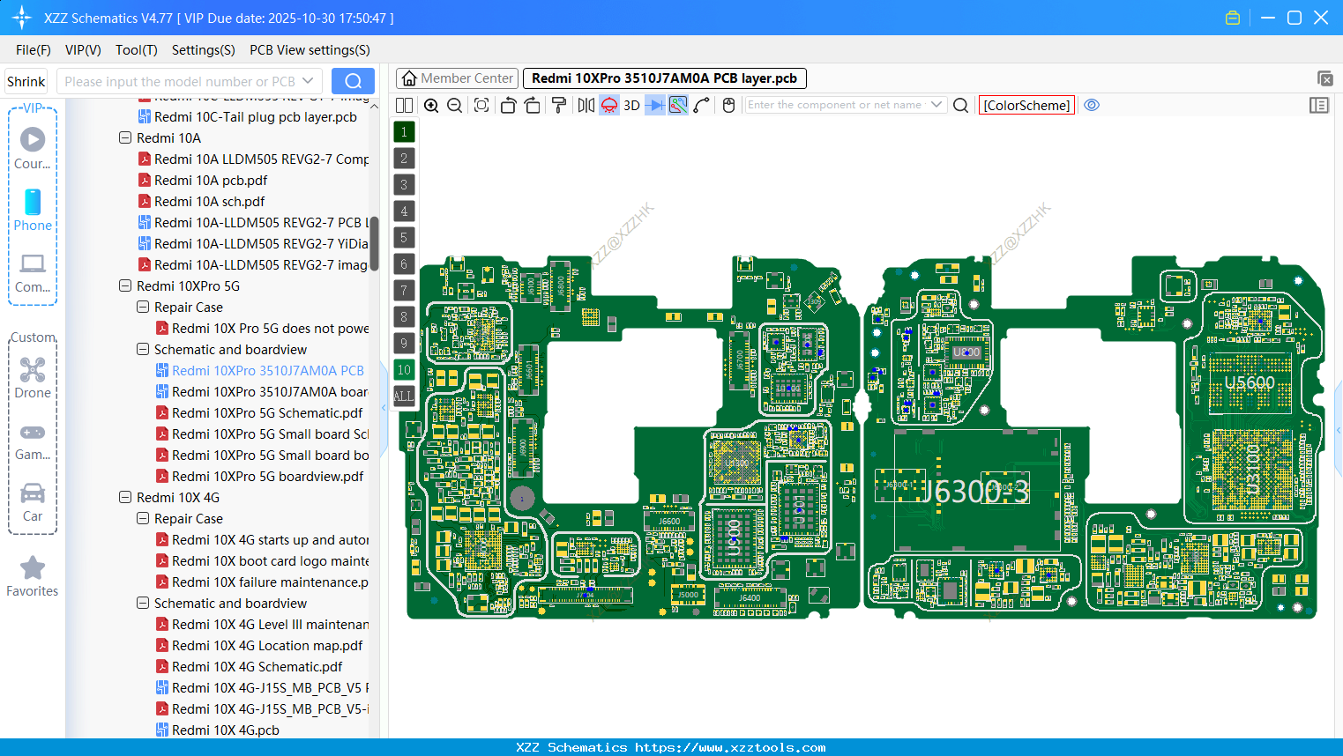The width and height of the screenshot is (1343, 756).
Task: Show PCB layer 2
Action: click(404, 158)
